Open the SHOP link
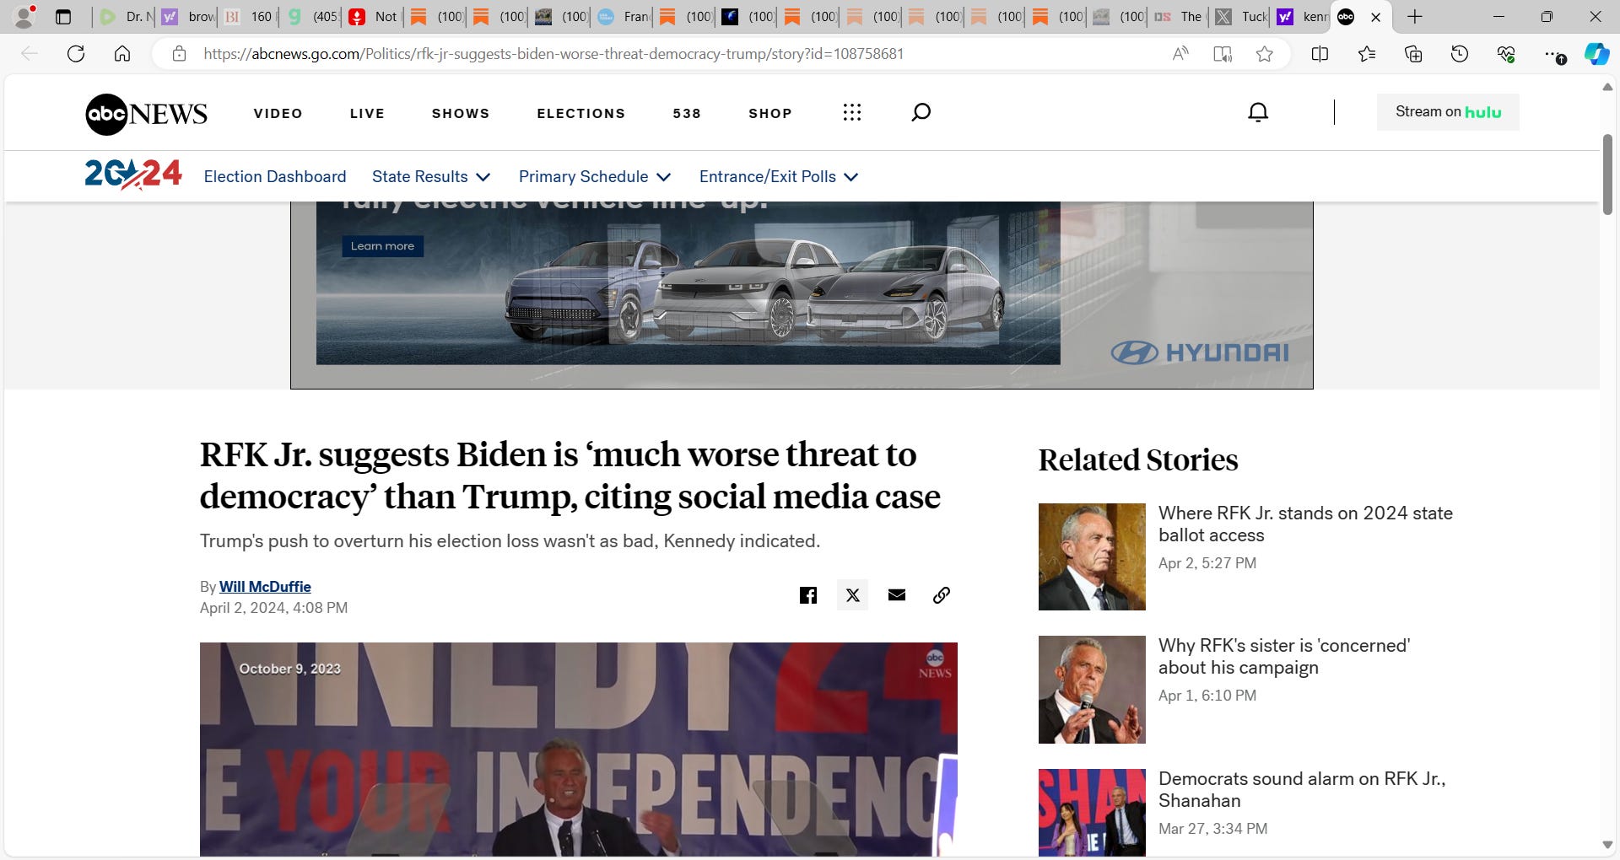The height and width of the screenshot is (860, 1620). (770, 113)
